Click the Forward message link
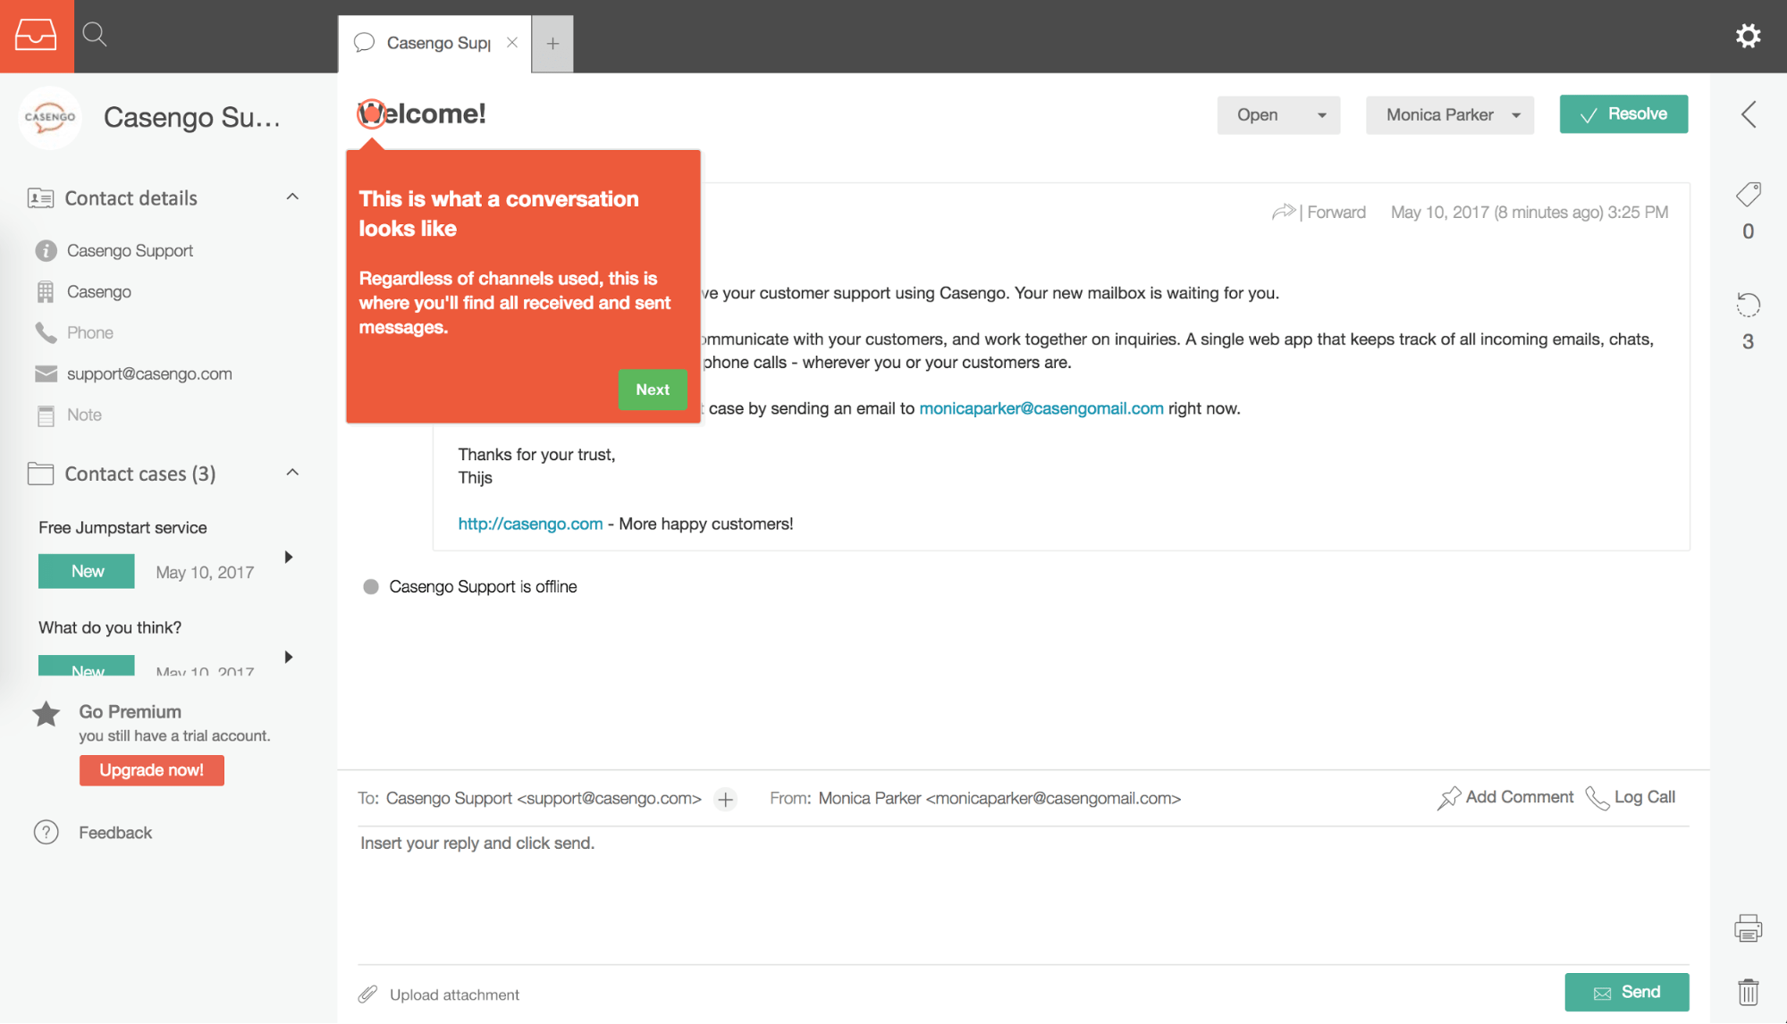Viewport: 1787px width, 1024px height. pos(1319,212)
